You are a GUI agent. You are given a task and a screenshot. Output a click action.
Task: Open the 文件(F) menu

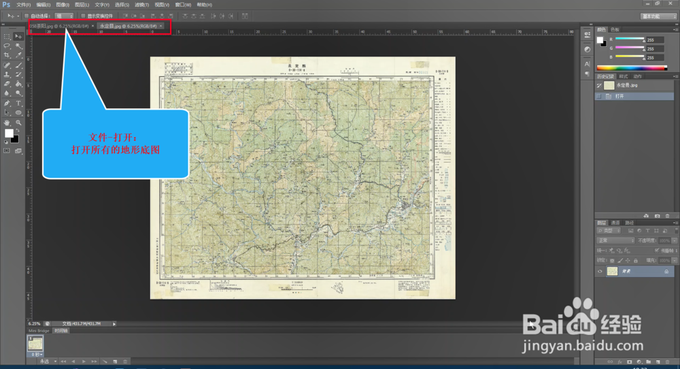point(23,5)
